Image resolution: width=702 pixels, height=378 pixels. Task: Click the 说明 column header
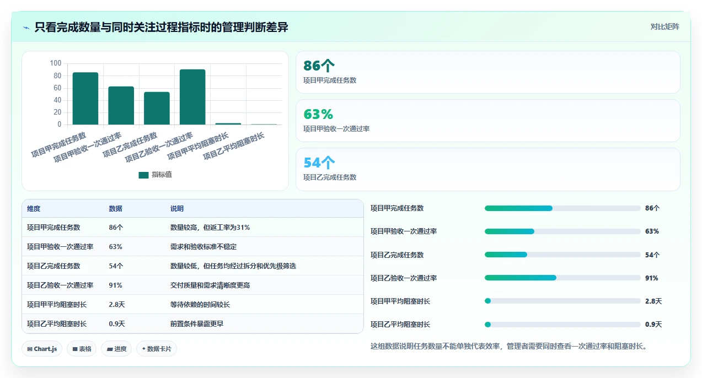[x=177, y=209]
